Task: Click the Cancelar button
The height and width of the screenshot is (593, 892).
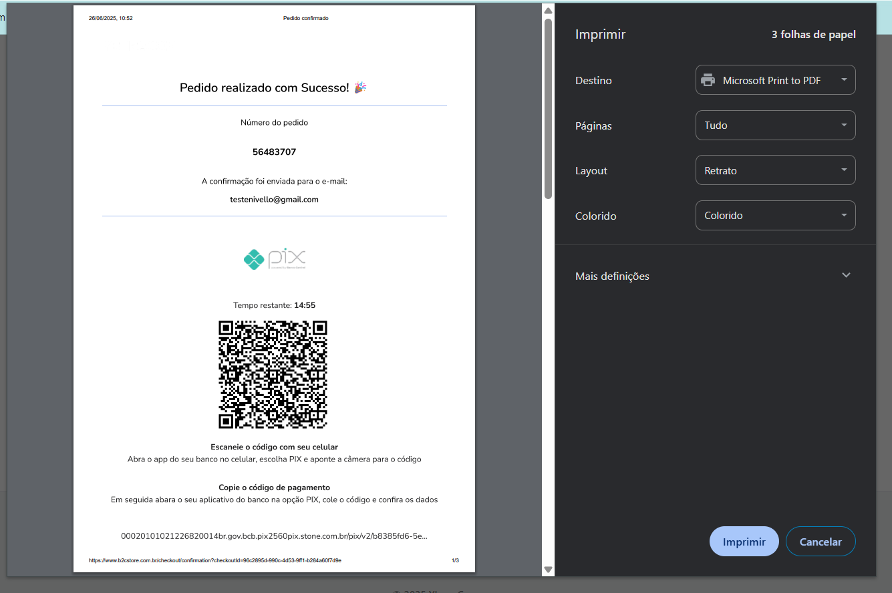Action: tap(821, 542)
